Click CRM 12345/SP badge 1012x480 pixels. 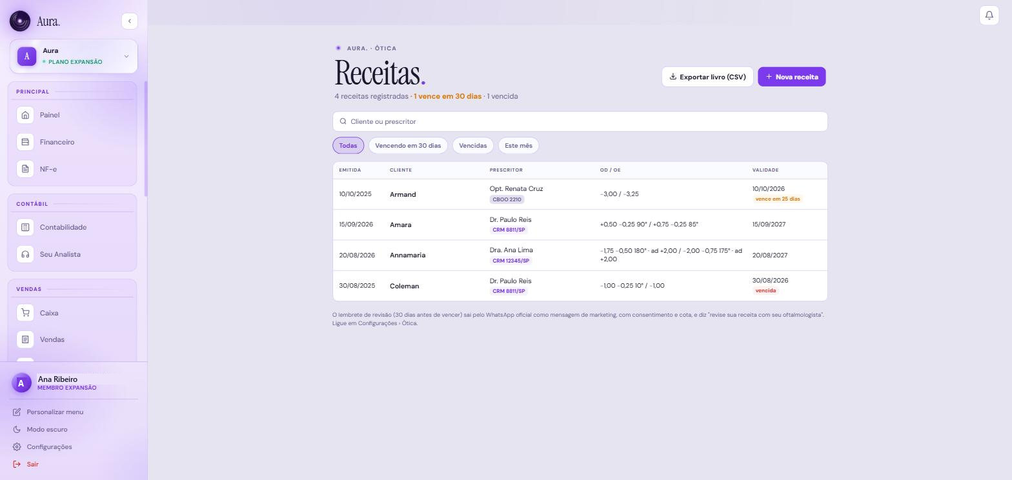click(511, 261)
